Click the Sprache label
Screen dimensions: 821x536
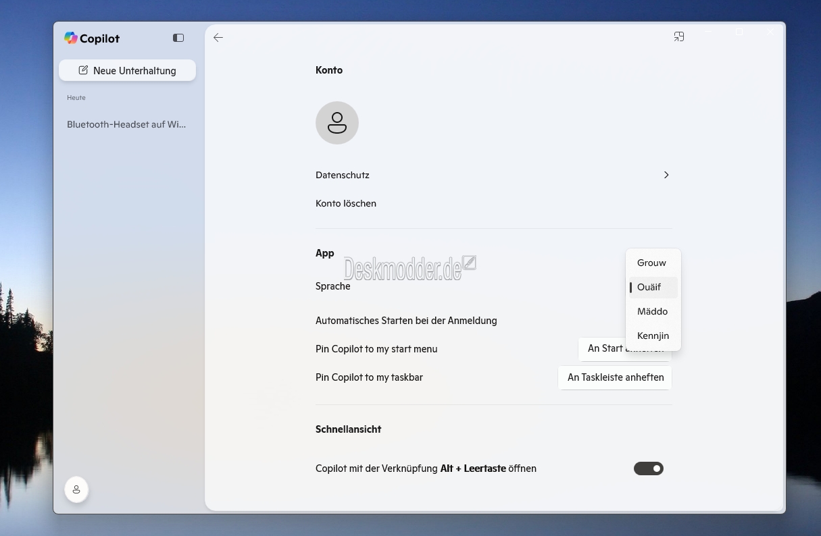pos(333,286)
